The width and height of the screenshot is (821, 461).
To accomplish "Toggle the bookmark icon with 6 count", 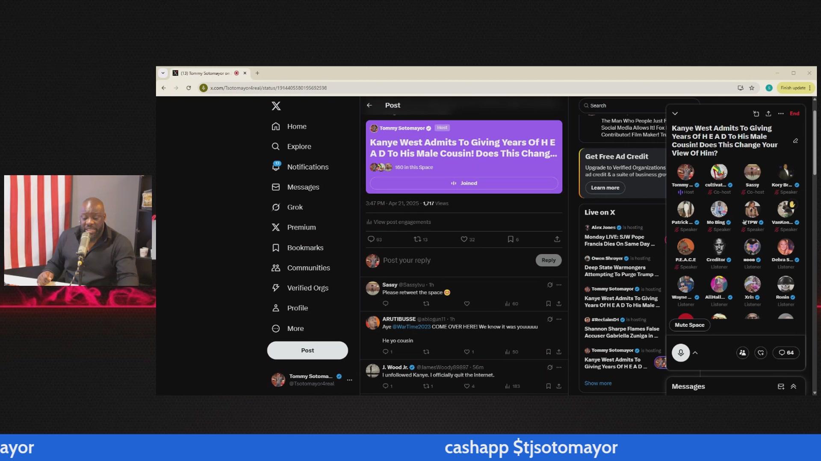I will pos(511,239).
